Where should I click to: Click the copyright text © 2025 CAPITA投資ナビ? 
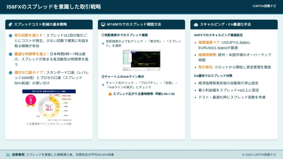pyautogui.click(x=259, y=155)
